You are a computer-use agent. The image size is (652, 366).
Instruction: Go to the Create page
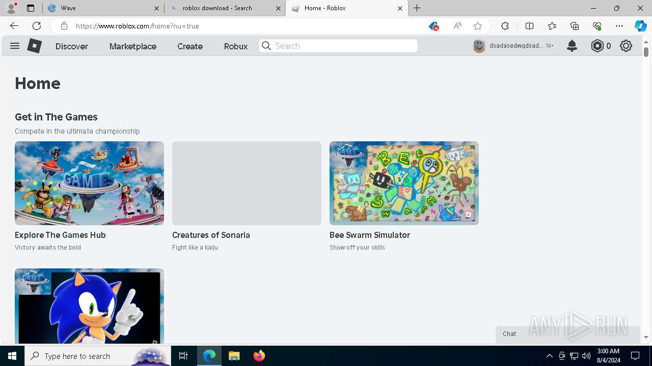click(190, 46)
